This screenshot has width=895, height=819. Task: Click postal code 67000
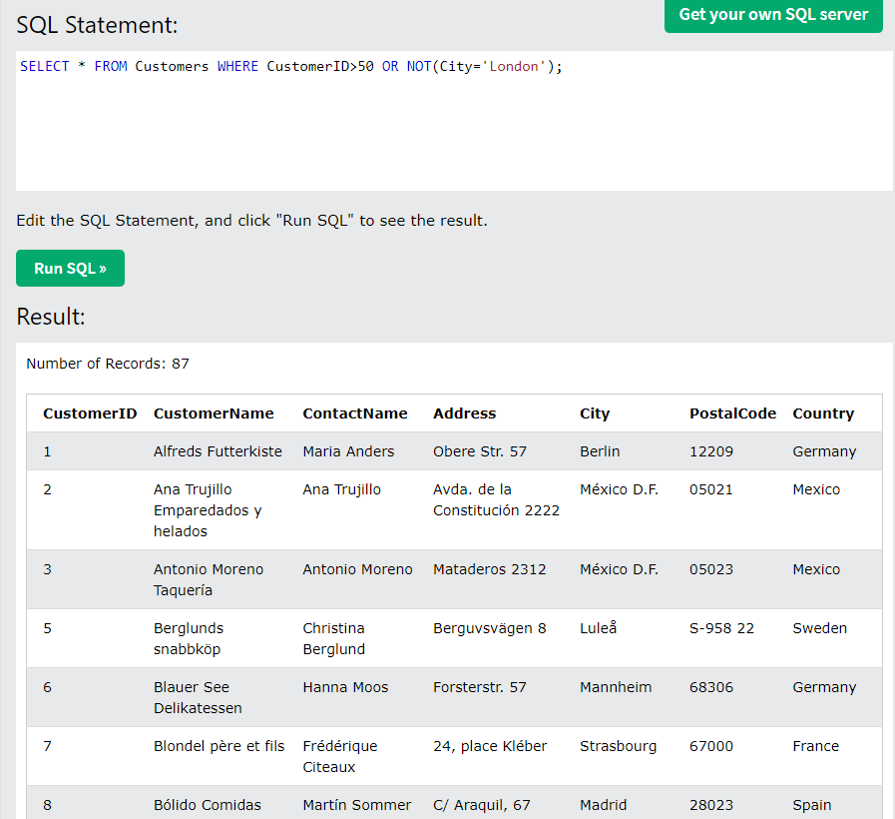(711, 746)
